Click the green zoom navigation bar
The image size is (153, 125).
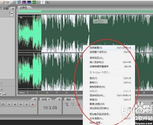86,11
